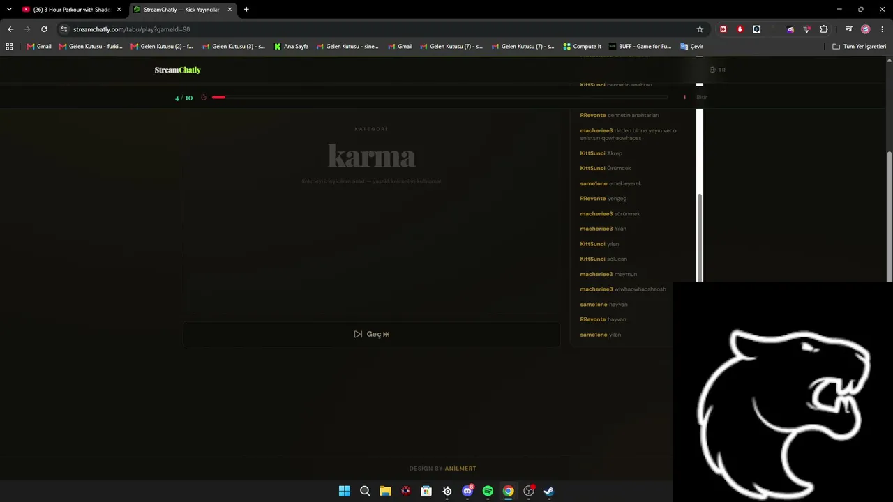Screen dimensions: 893x502
Task: Open Steam from the taskbar
Action: [x=549, y=491]
